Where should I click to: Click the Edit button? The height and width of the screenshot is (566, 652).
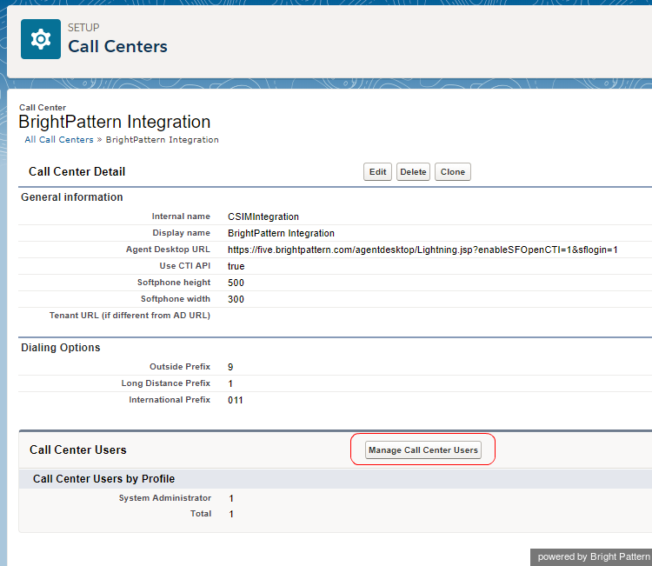[x=377, y=172]
